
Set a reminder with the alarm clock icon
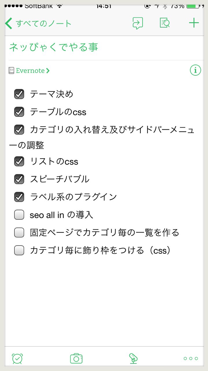(17, 359)
